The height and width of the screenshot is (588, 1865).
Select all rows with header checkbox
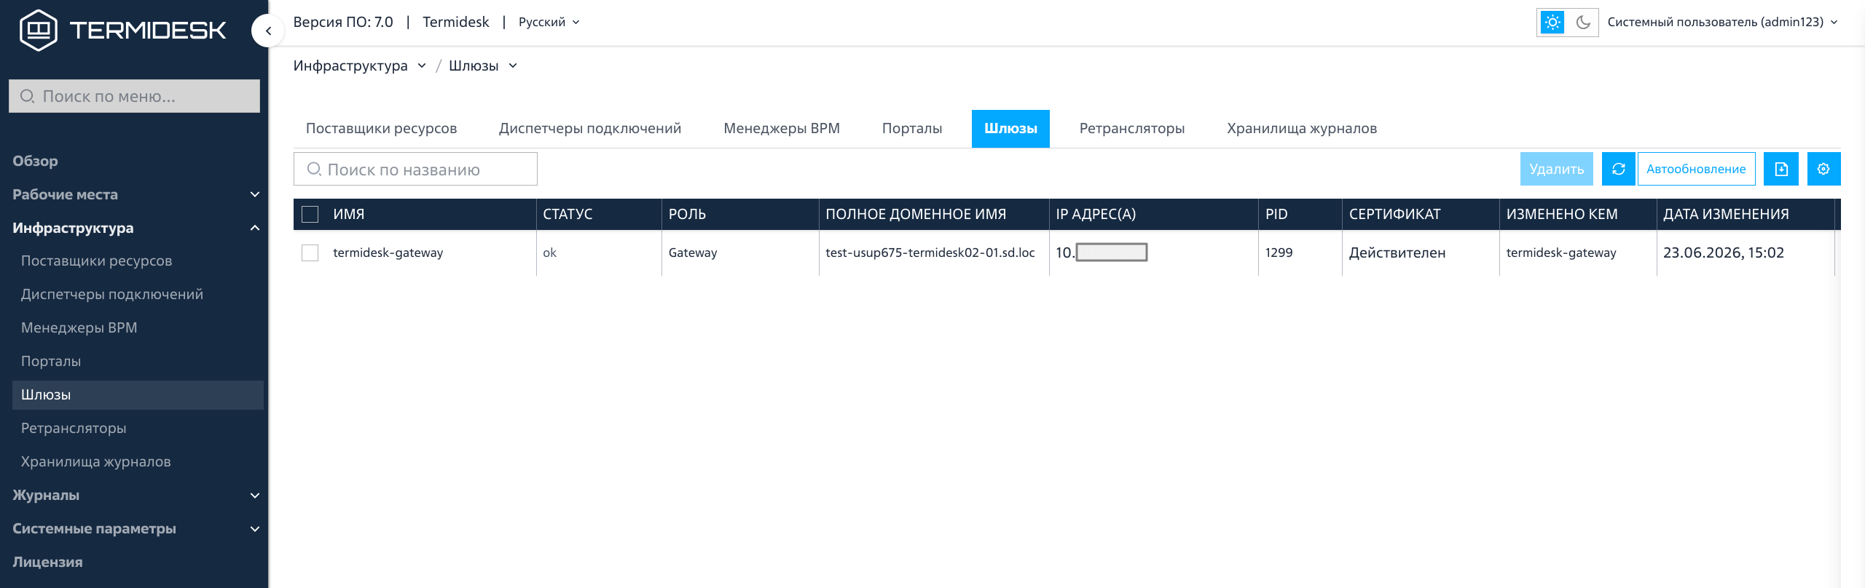(310, 214)
